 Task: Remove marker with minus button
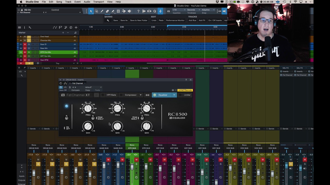pyautogui.click(x=68, y=33)
